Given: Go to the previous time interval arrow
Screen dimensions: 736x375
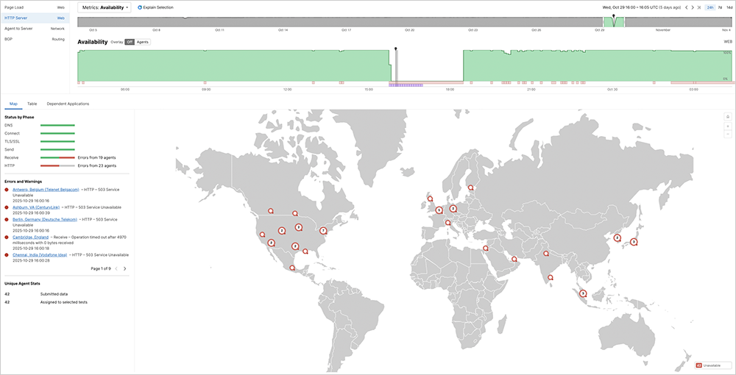Looking at the screenshot, I should (x=687, y=7).
